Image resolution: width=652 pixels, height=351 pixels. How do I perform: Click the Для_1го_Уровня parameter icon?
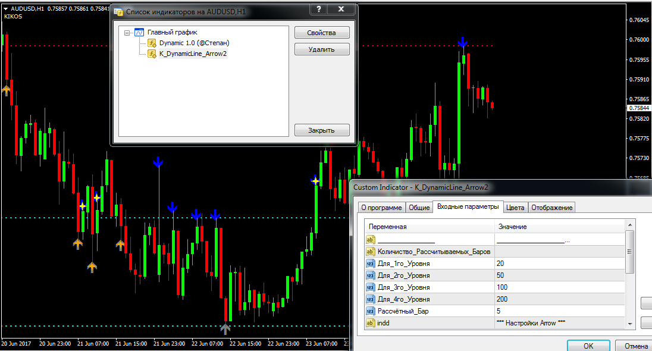click(370, 263)
